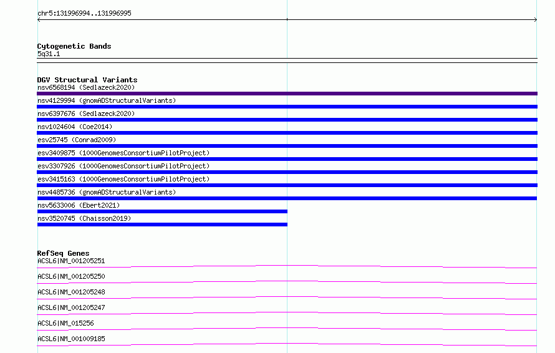Click the magenta line under ACSL6|NM_001205248
Viewport: 555px width, 353px height.
287,297
